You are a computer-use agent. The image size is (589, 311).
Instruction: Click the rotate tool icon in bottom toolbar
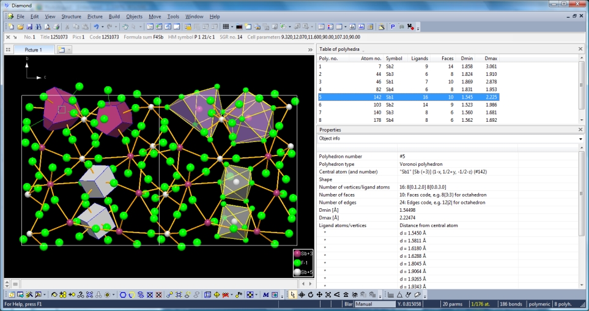point(310,294)
